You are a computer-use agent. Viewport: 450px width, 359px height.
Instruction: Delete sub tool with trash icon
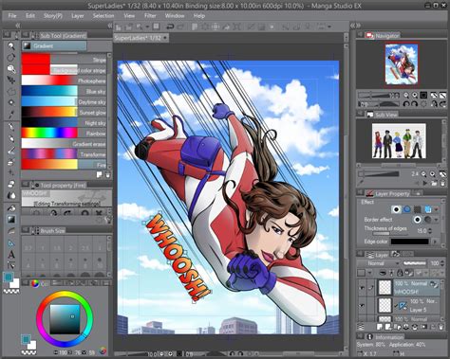coord(107,174)
